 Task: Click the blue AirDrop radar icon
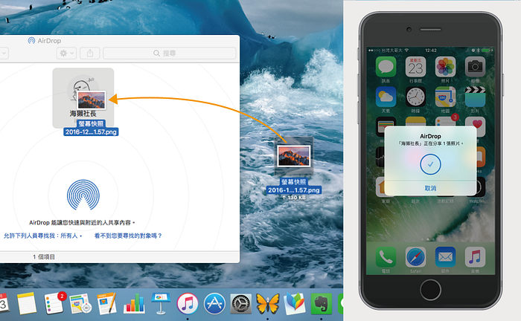[x=83, y=195]
